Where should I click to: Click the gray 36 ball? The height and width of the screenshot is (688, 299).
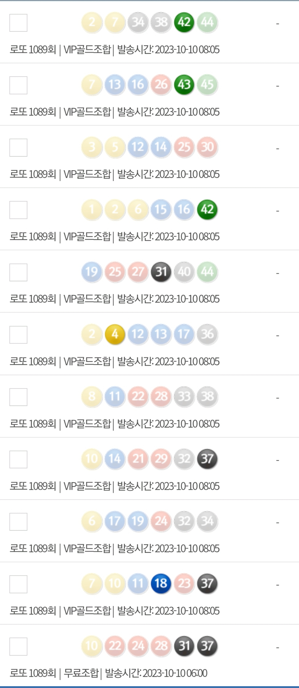[x=207, y=334]
